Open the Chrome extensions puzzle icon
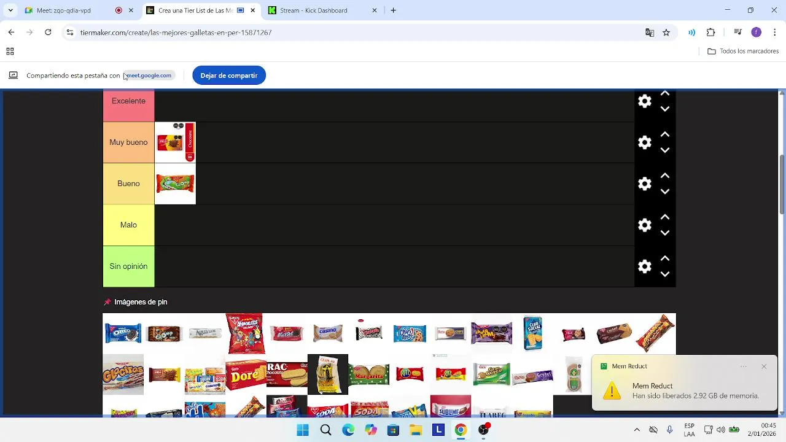 (711, 33)
